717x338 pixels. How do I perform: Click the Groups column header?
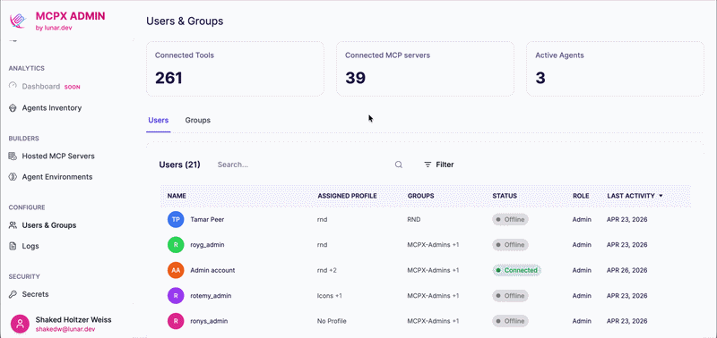pos(420,196)
